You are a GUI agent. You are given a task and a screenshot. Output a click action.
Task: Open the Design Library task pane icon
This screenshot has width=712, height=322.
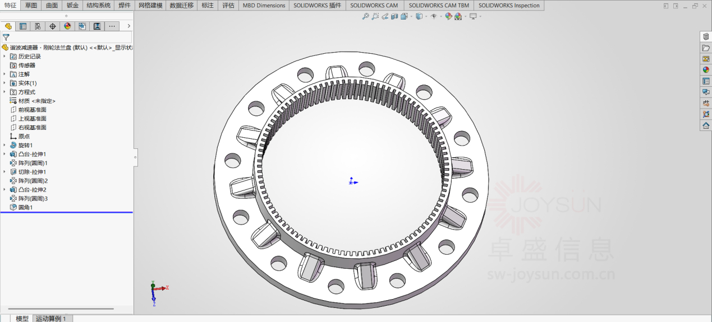[706, 36]
